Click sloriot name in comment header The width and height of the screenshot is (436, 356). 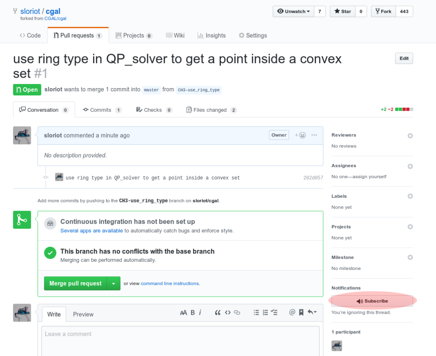[53, 135]
